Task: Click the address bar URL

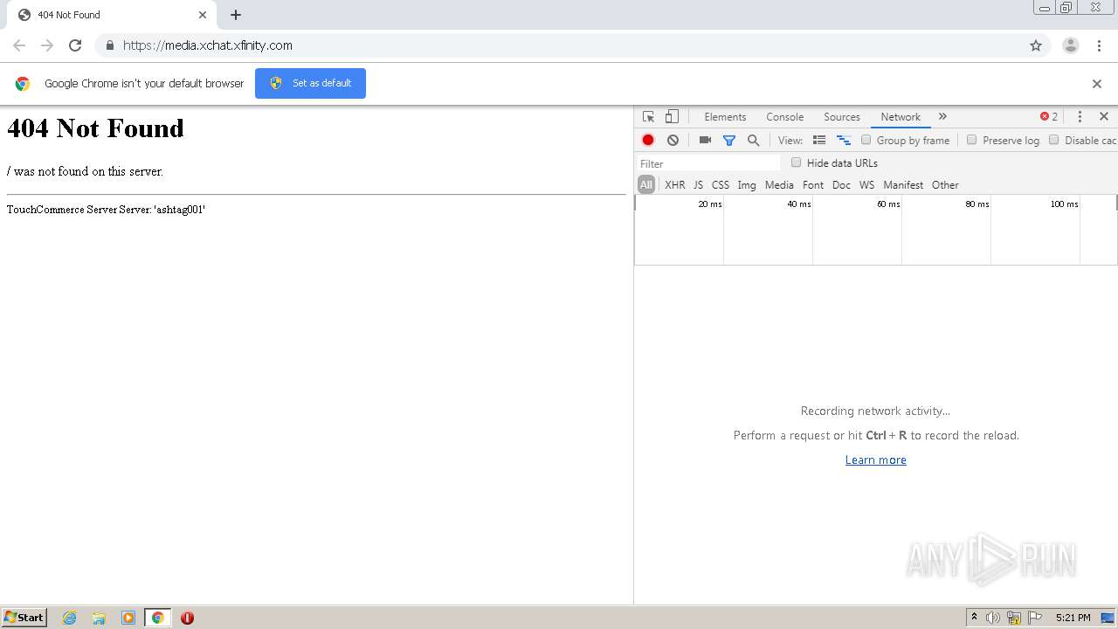Action: tap(208, 45)
